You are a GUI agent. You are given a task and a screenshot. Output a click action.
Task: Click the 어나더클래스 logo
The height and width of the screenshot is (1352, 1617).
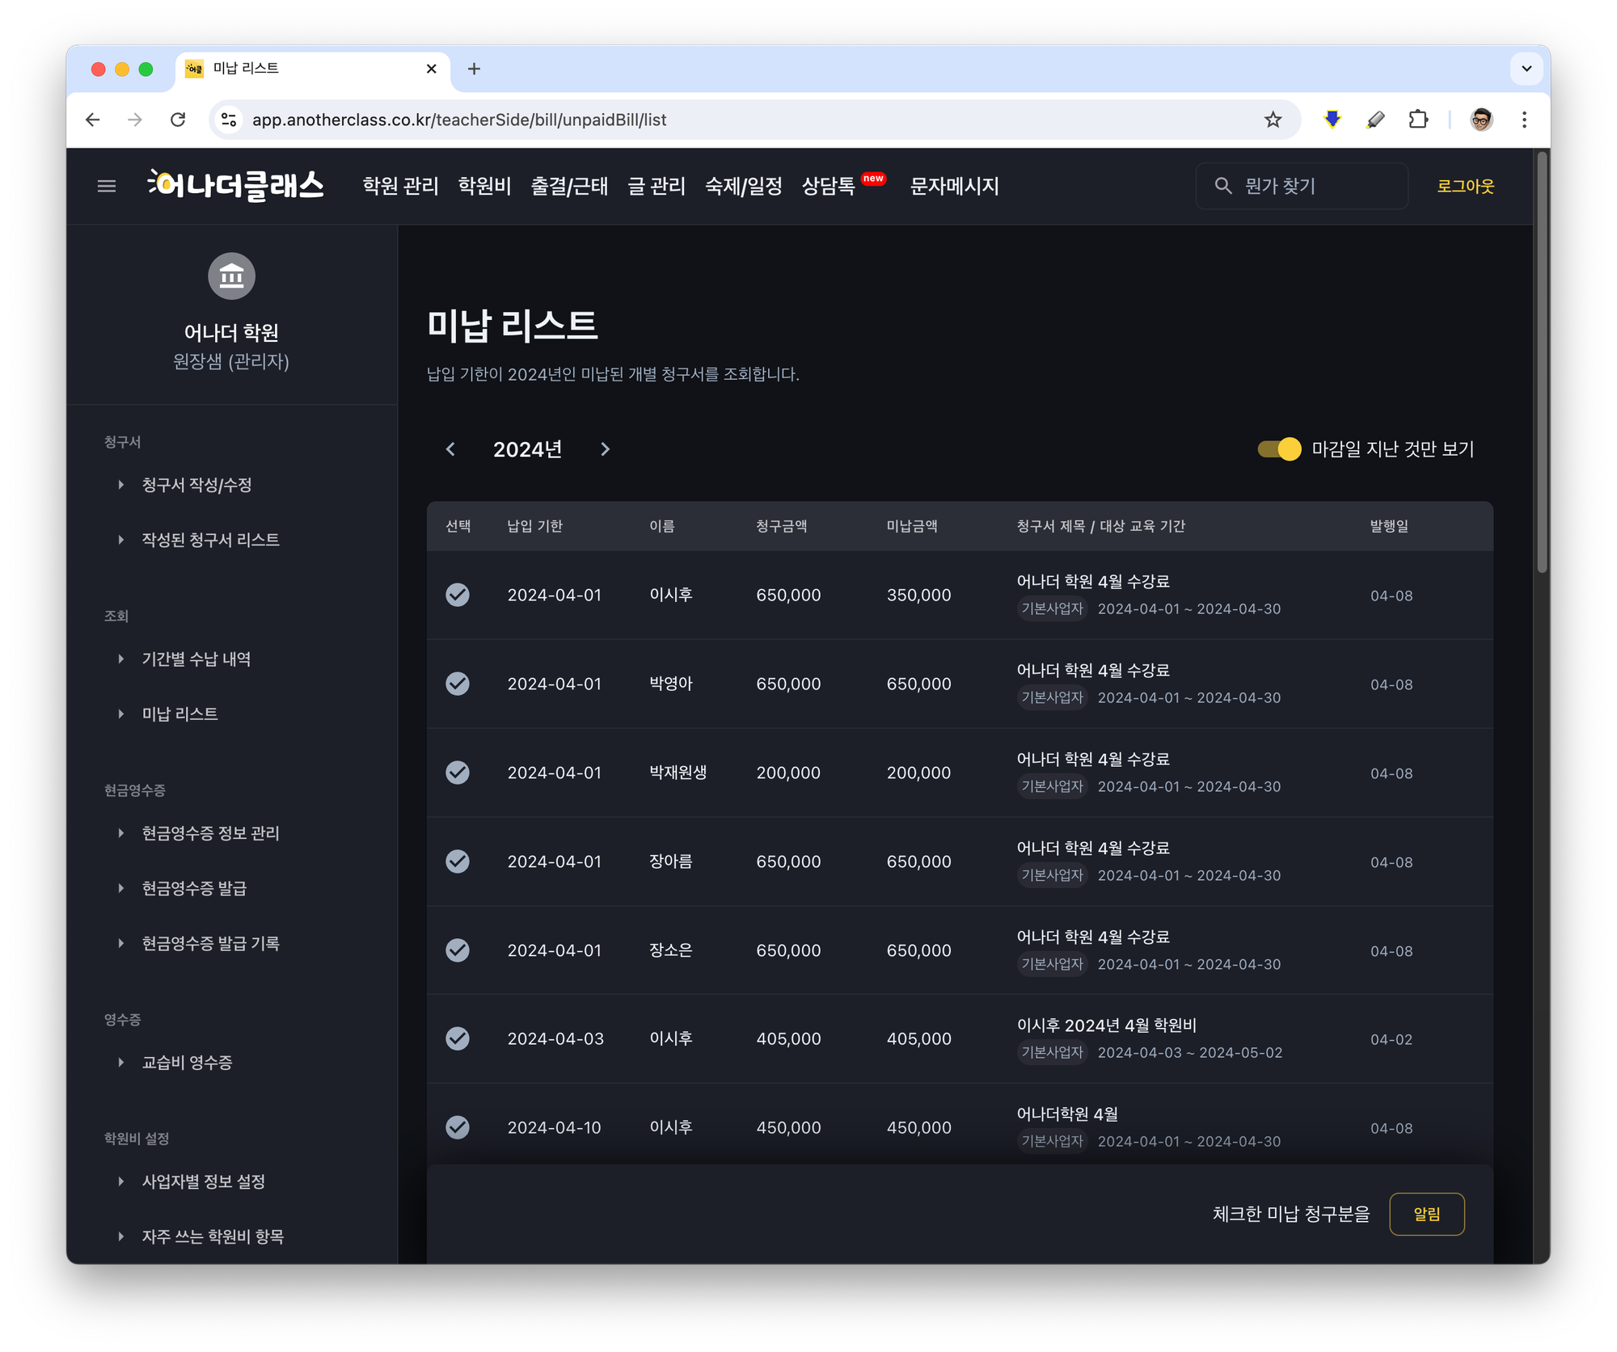pyautogui.click(x=235, y=185)
